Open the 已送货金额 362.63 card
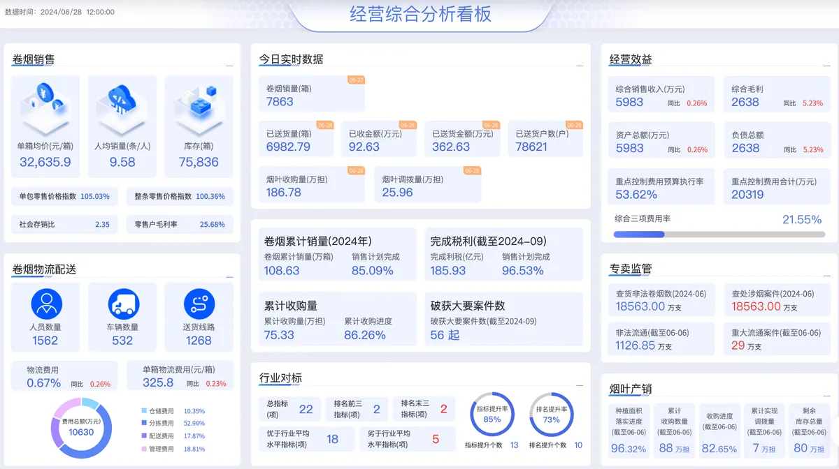839x469 pixels. tap(462, 139)
